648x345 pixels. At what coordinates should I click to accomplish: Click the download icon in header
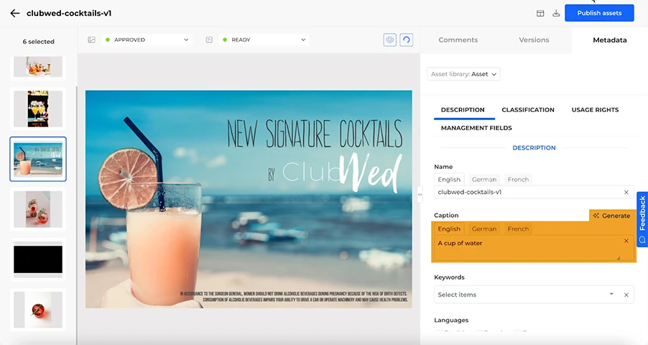[556, 13]
